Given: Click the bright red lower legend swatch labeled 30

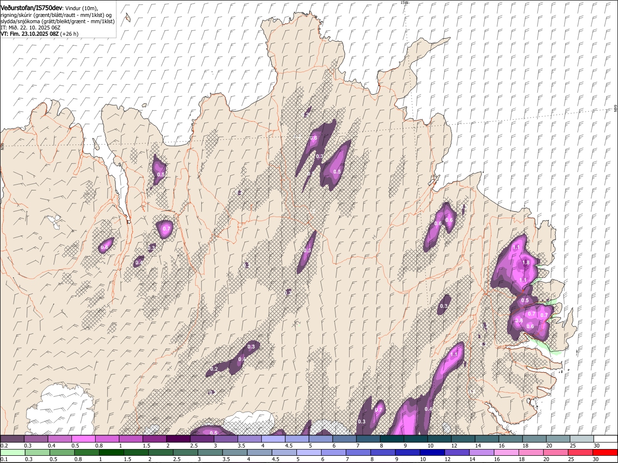Looking at the screenshot, I should [x=605, y=453].
